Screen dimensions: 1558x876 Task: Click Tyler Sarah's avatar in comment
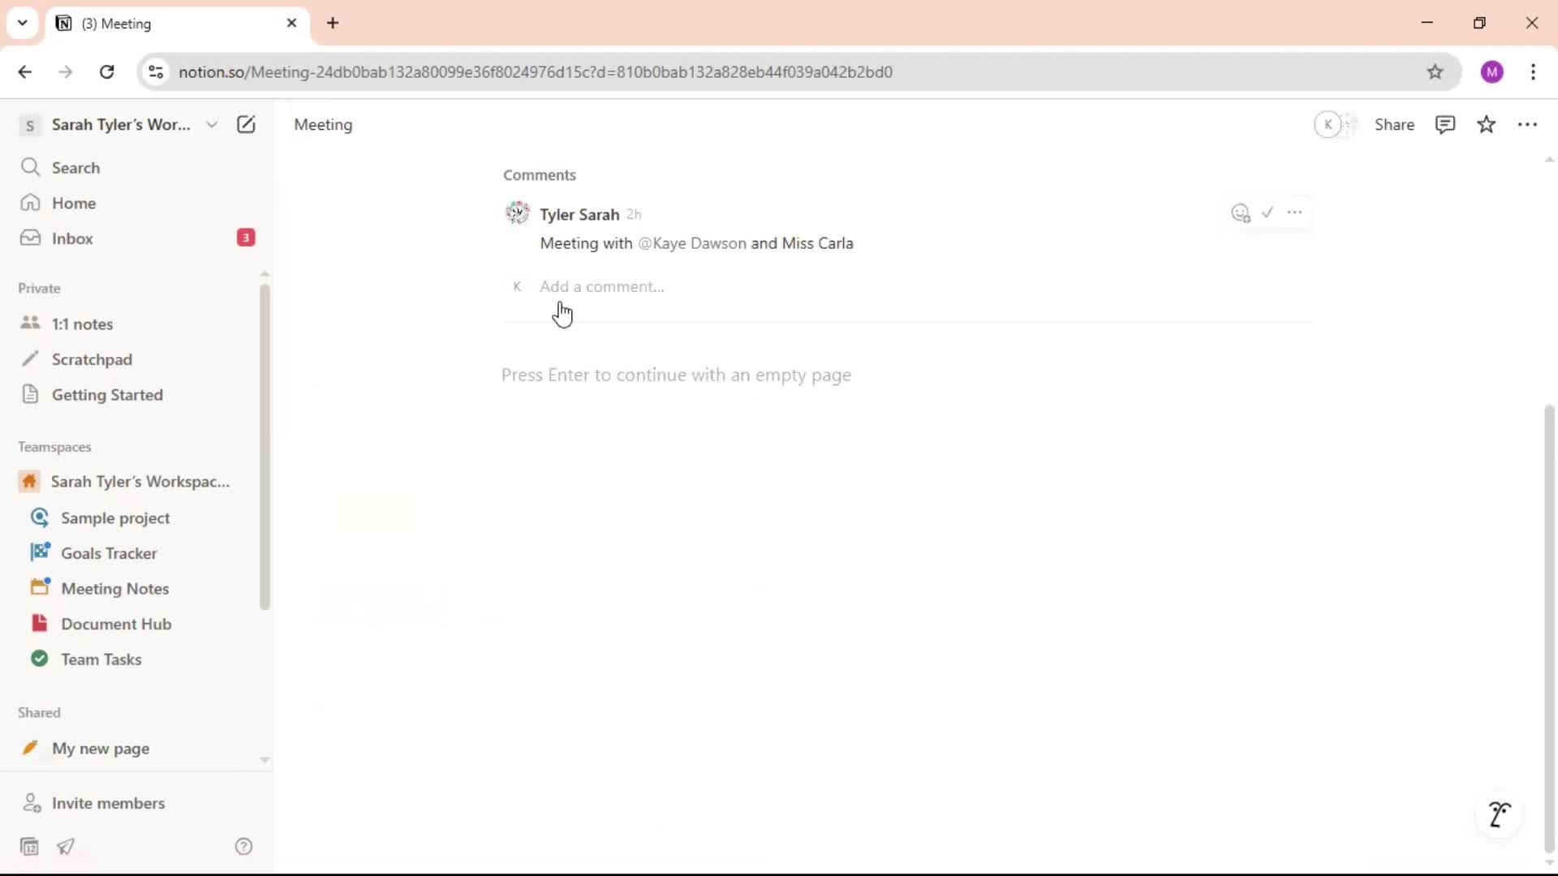click(x=517, y=213)
